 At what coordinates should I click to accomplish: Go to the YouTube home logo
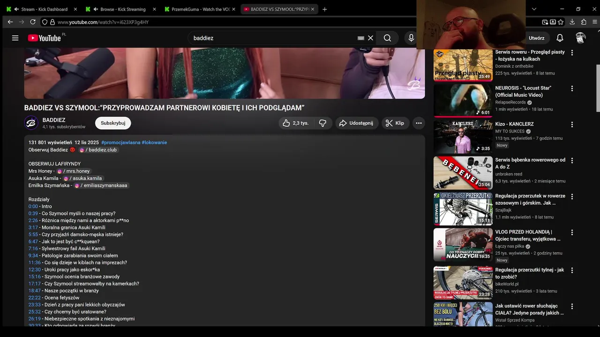[44, 38]
